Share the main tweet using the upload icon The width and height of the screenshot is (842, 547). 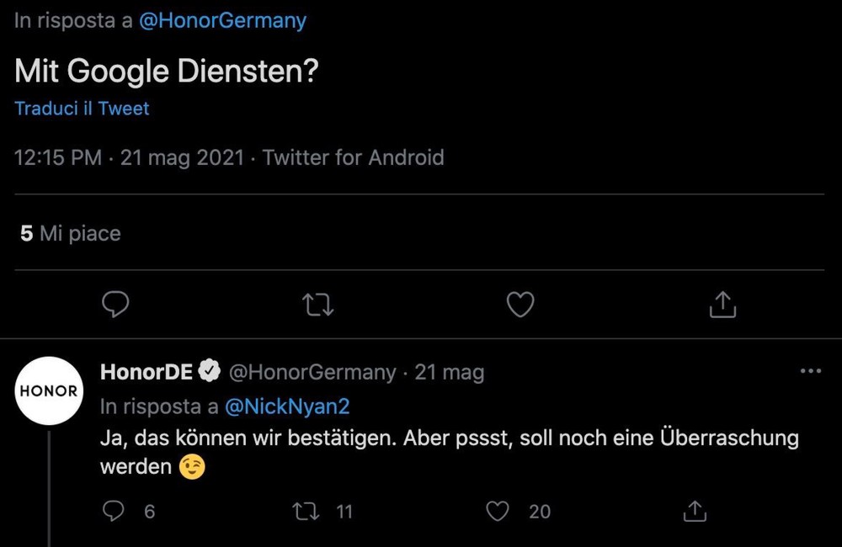pyautogui.click(x=722, y=305)
